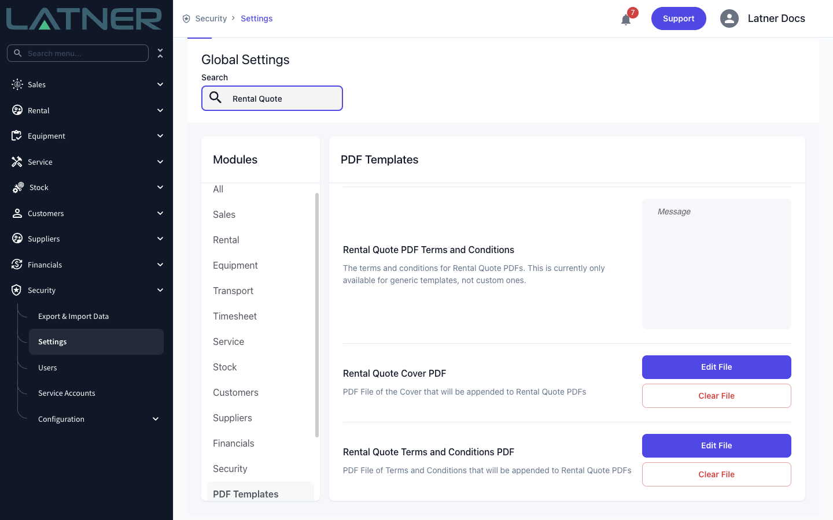
Task: Select the Suppliers module in list
Action: pos(233,418)
